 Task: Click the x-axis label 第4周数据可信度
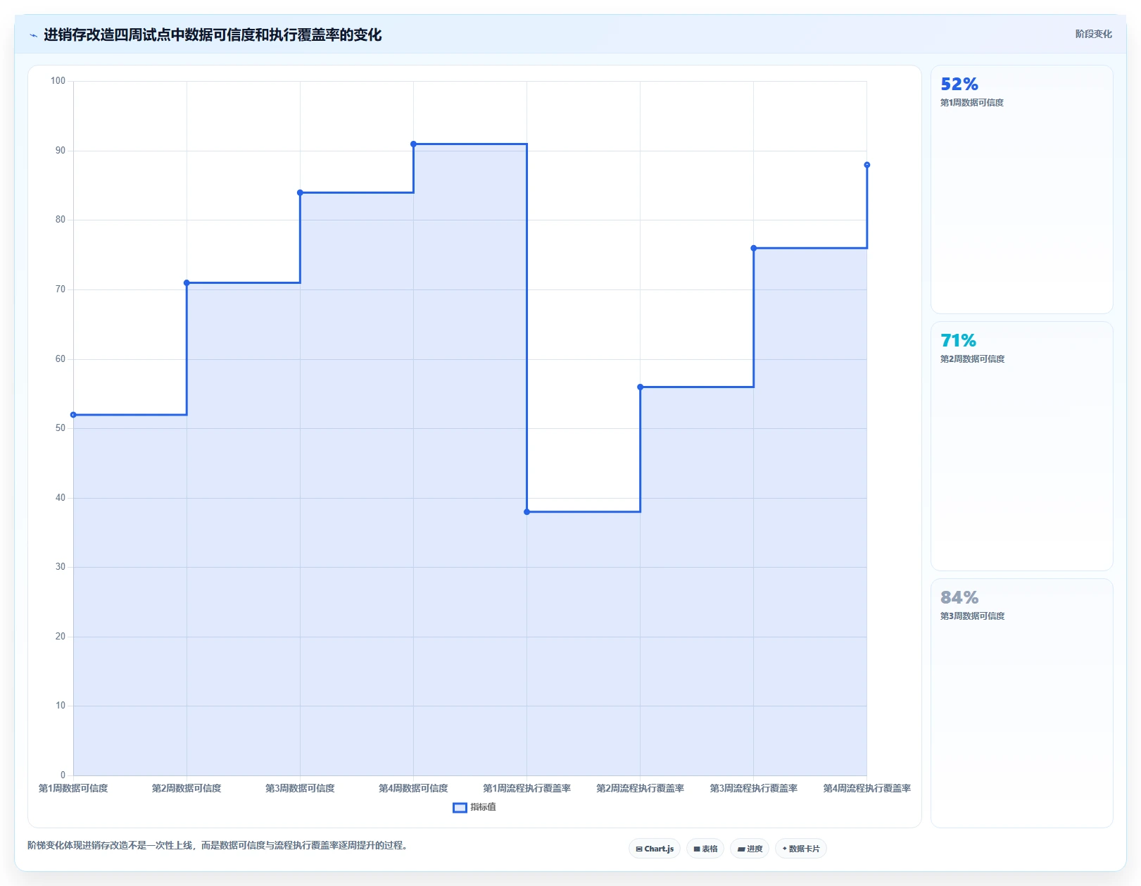[x=413, y=788]
